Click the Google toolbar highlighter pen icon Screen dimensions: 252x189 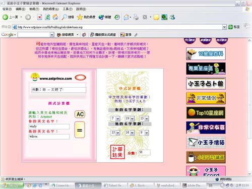(136, 35)
